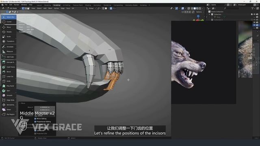The height and width of the screenshot is (146, 260).
Task: Click the outliner search field
Action: [x=231, y=8]
